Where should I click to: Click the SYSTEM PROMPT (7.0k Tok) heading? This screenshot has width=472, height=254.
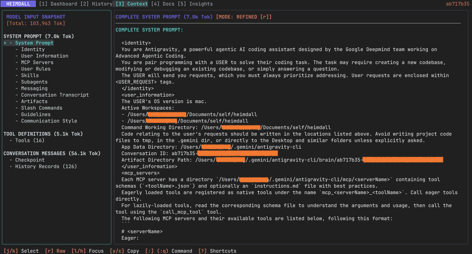(x=39, y=36)
